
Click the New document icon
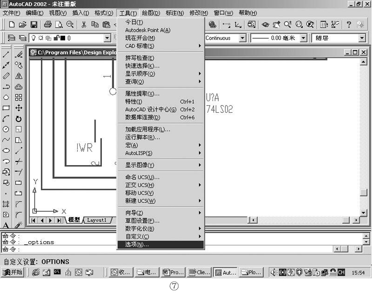pyautogui.click(x=12, y=25)
